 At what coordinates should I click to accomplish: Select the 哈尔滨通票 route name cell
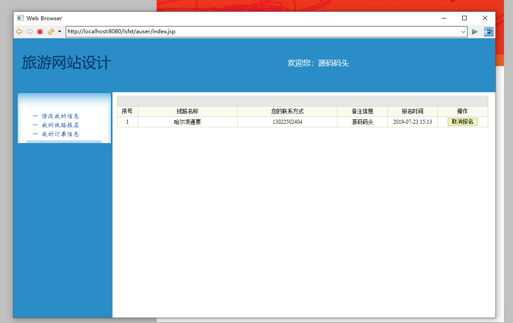(x=187, y=122)
